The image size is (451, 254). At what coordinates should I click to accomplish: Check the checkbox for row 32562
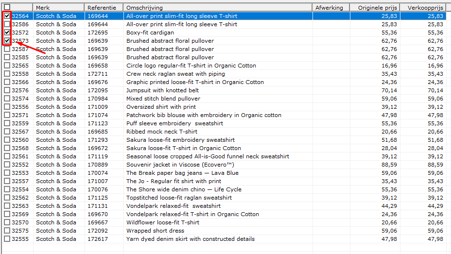[7, 198]
